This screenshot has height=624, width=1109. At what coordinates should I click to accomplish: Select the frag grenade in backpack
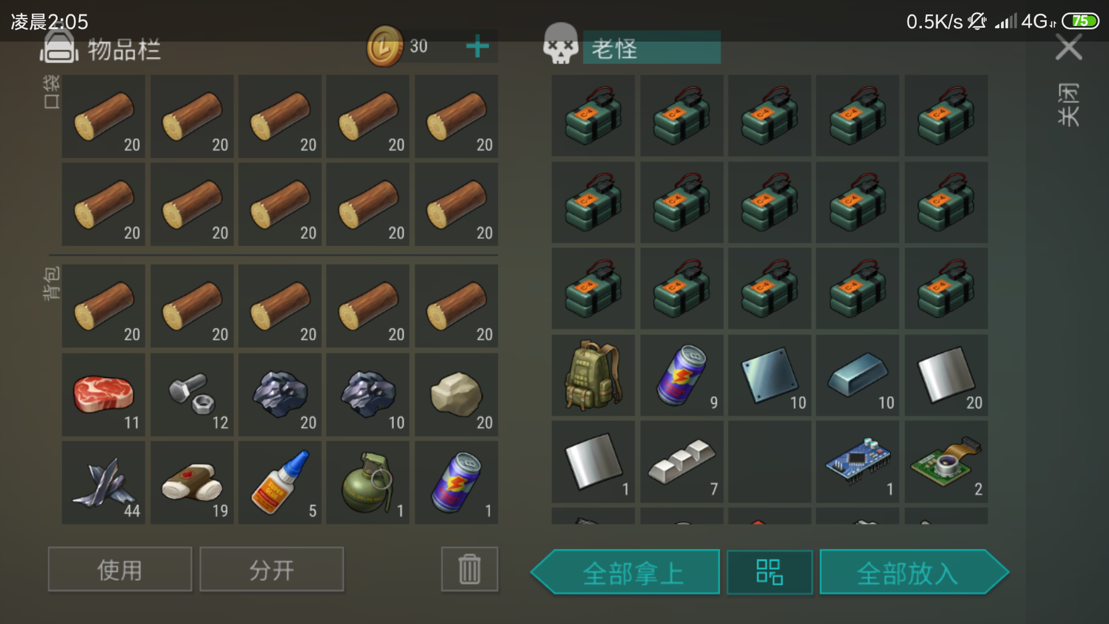pos(368,482)
